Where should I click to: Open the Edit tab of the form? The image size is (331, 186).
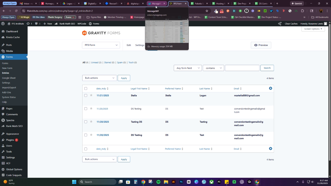[129, 45]
